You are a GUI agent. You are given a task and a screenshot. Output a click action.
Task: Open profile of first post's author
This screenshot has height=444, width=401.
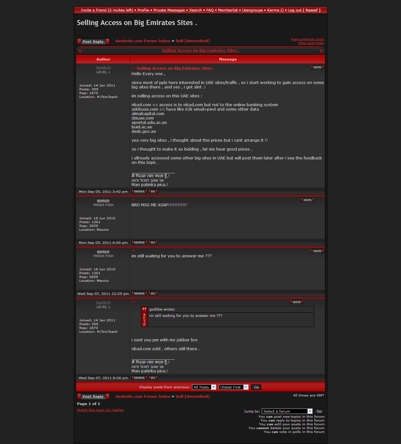pyautogui.click(x=139, y=191)
